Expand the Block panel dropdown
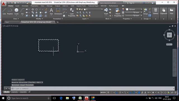Screen dimensions: 179x101 [x=108, y=19]
